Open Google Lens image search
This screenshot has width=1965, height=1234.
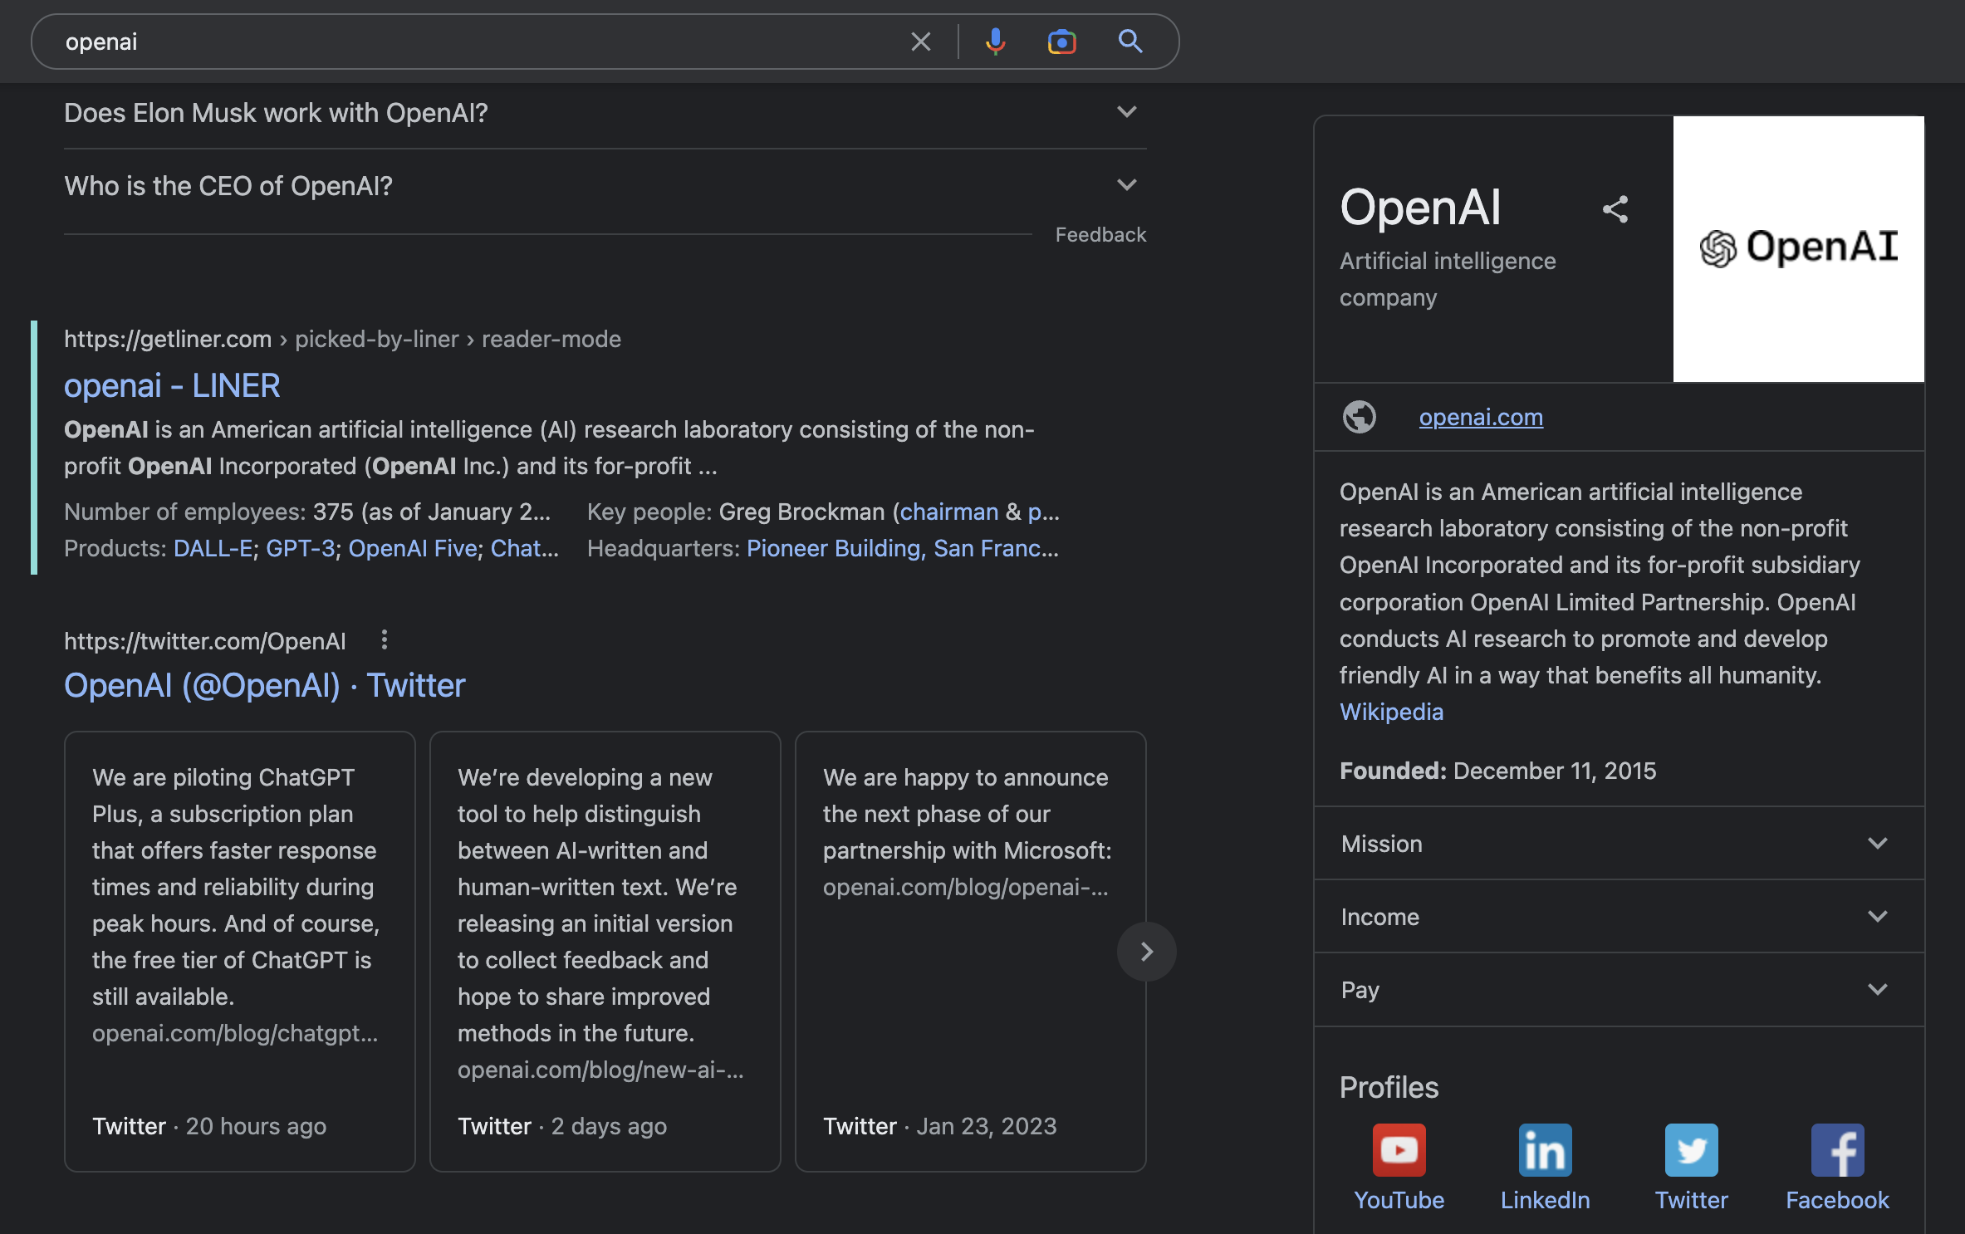[1061, 41]
